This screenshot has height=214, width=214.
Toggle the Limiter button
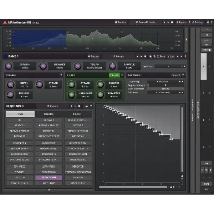[206, 50]
